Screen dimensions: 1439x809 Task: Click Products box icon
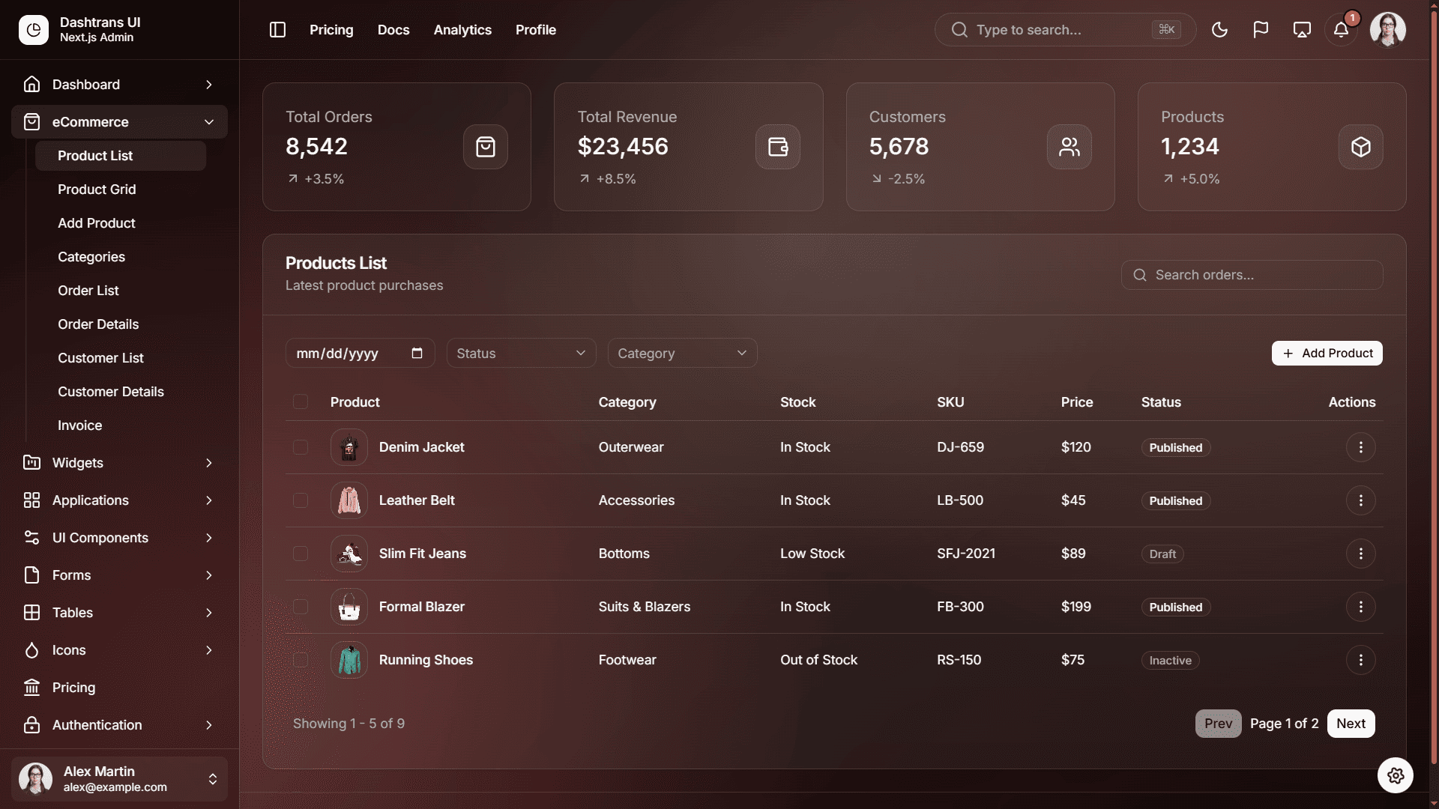[x=1361, y=147]
